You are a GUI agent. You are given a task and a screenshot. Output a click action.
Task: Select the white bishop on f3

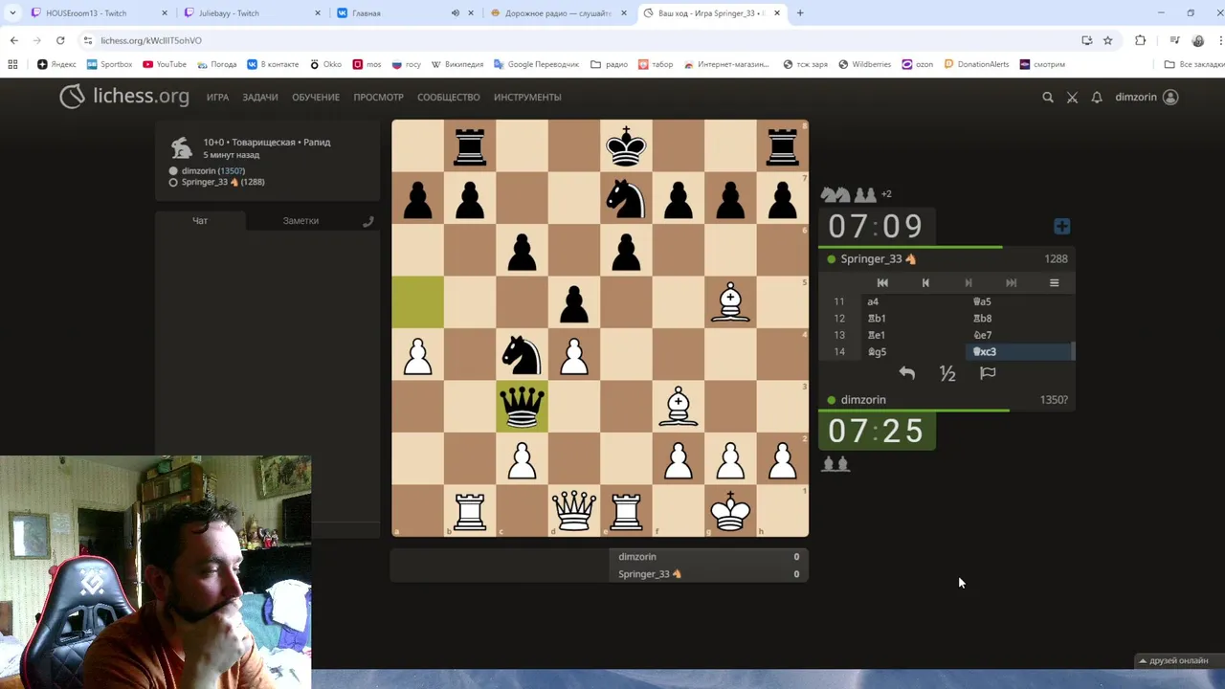pyautogui.click(x=679, y=407)
